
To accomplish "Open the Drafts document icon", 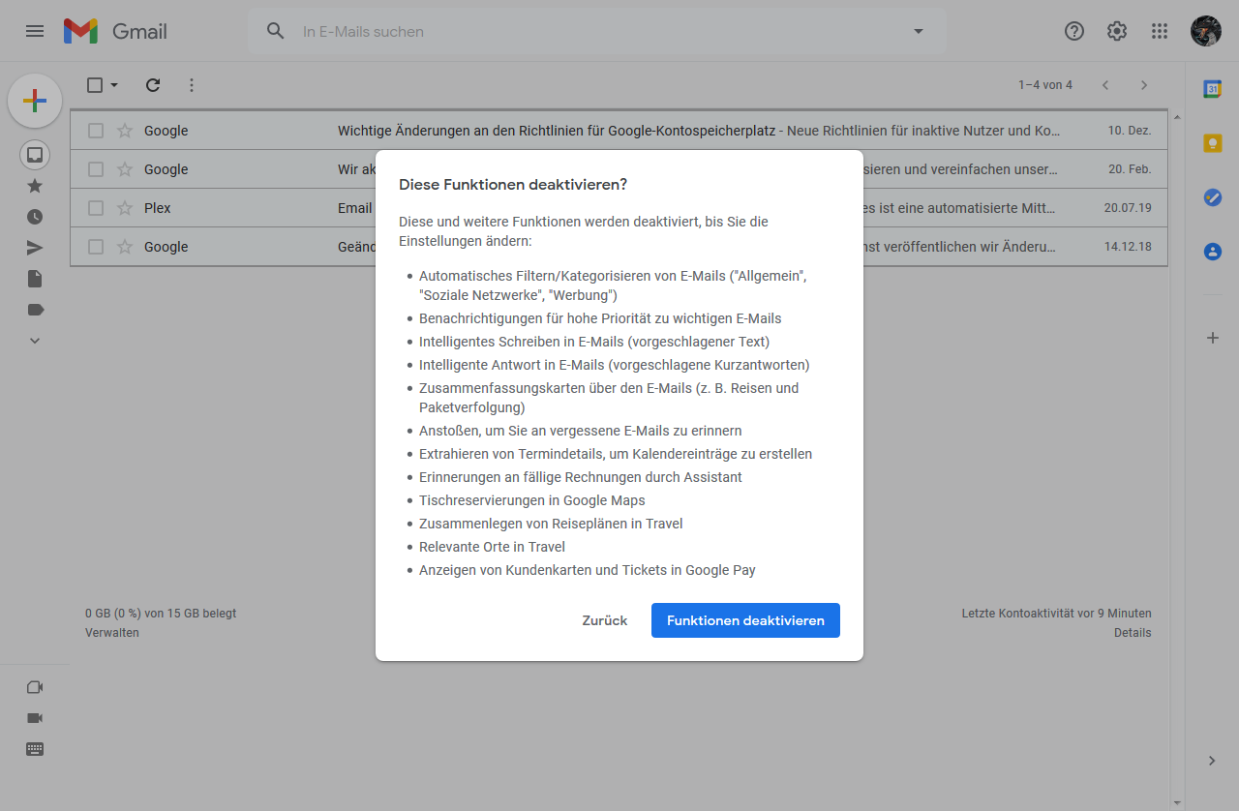I will click(x=35, y=279).
